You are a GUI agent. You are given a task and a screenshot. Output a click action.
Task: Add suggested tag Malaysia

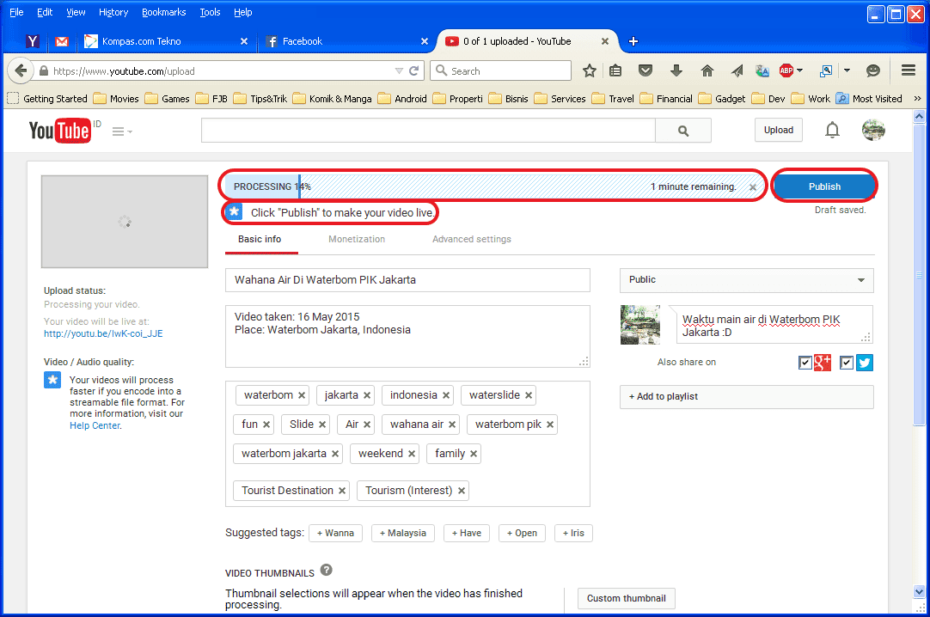403,533
